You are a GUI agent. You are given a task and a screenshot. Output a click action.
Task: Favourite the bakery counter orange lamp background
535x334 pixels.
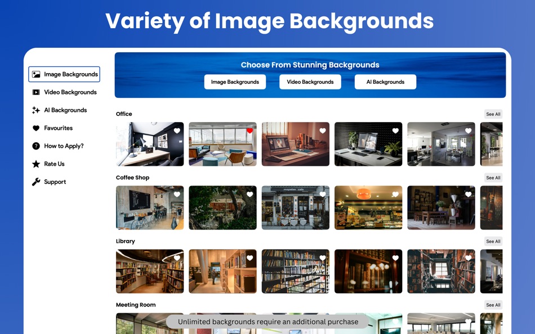point(395,194)
